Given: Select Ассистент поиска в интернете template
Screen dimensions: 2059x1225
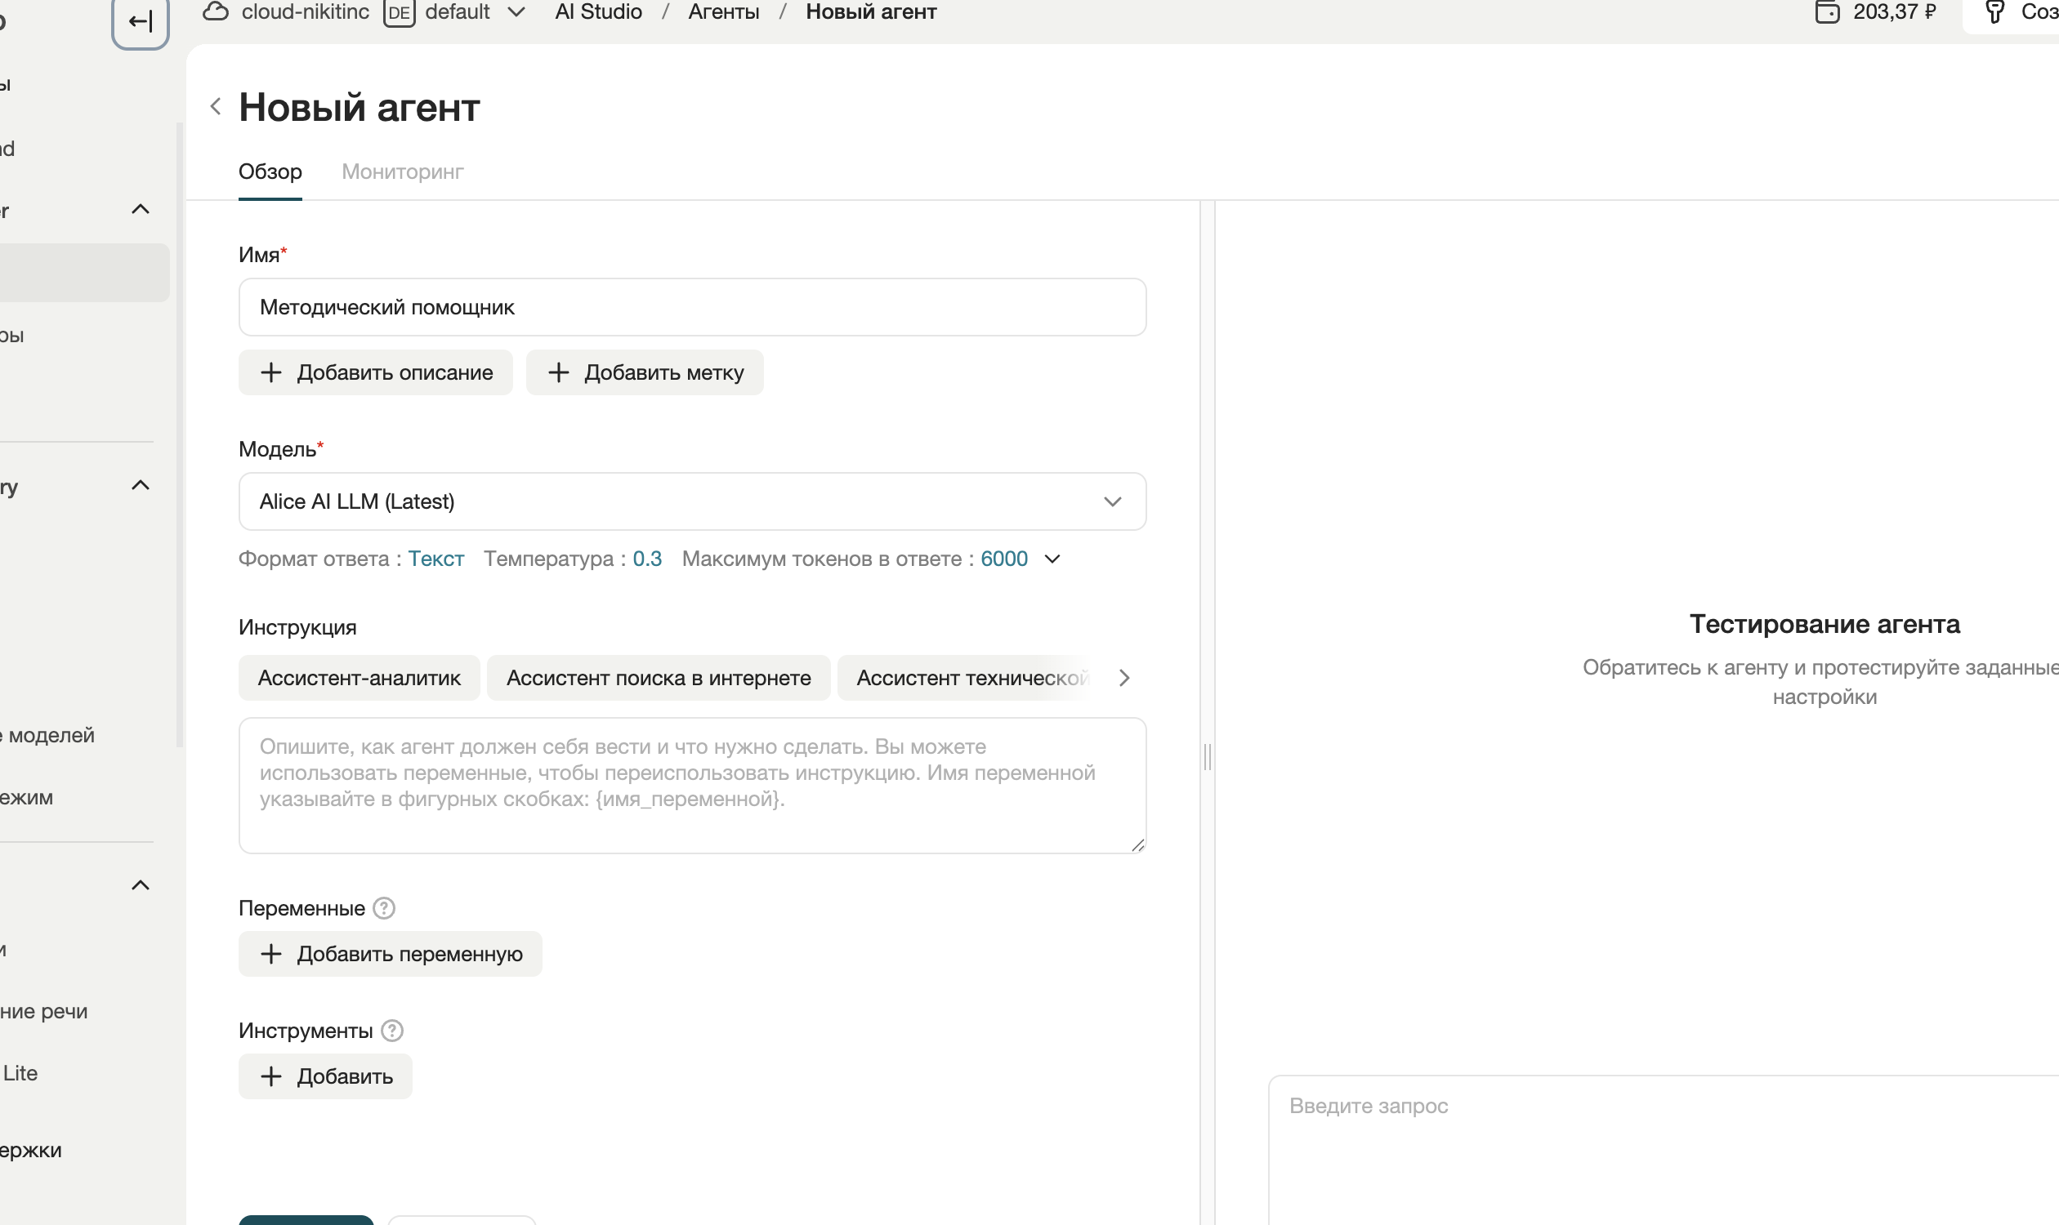Looking at the screenshot, I should coord(659,678).
